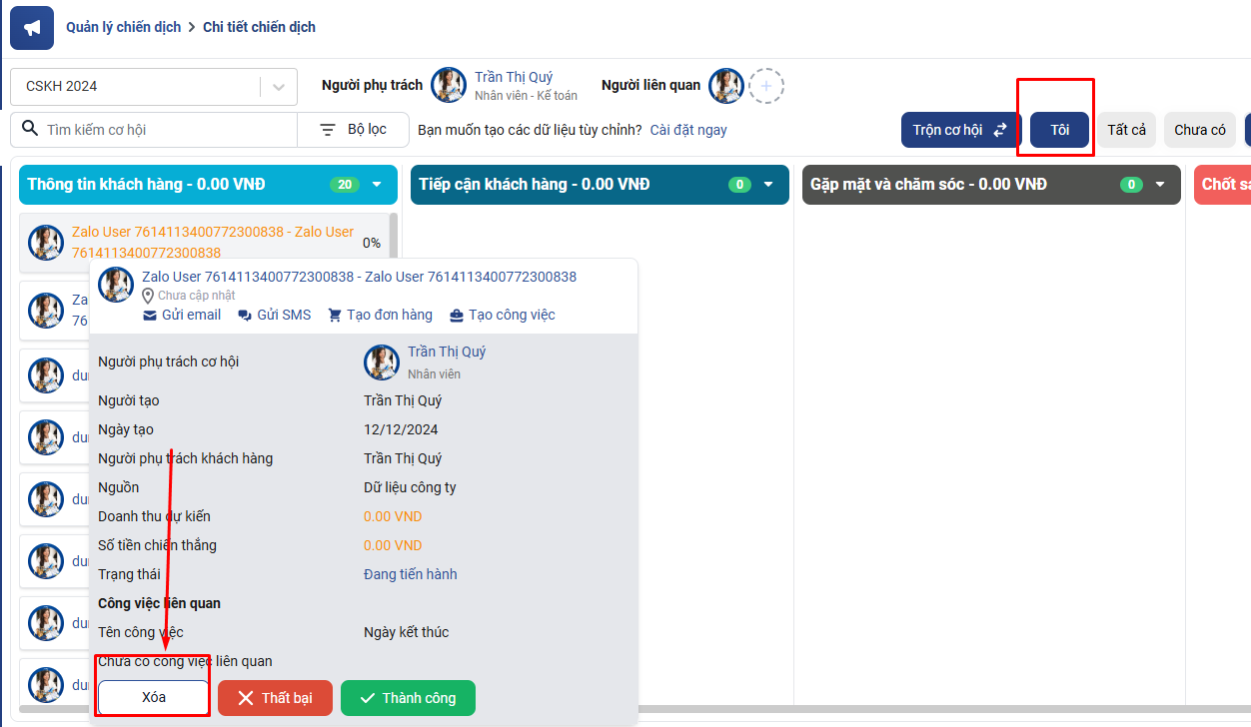Expand Gặp mặt và chăm sóc column menu

[1160, 185]
